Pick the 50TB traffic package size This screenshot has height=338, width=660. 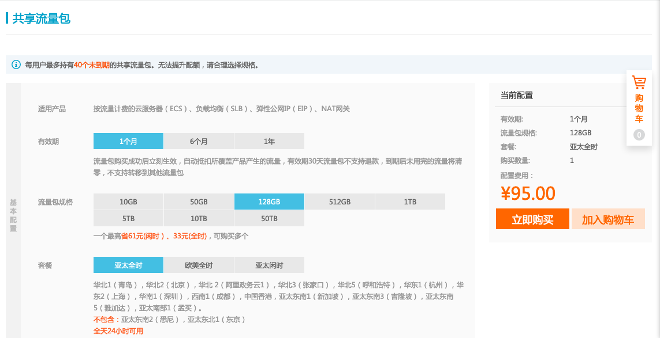tap(269, 218)
